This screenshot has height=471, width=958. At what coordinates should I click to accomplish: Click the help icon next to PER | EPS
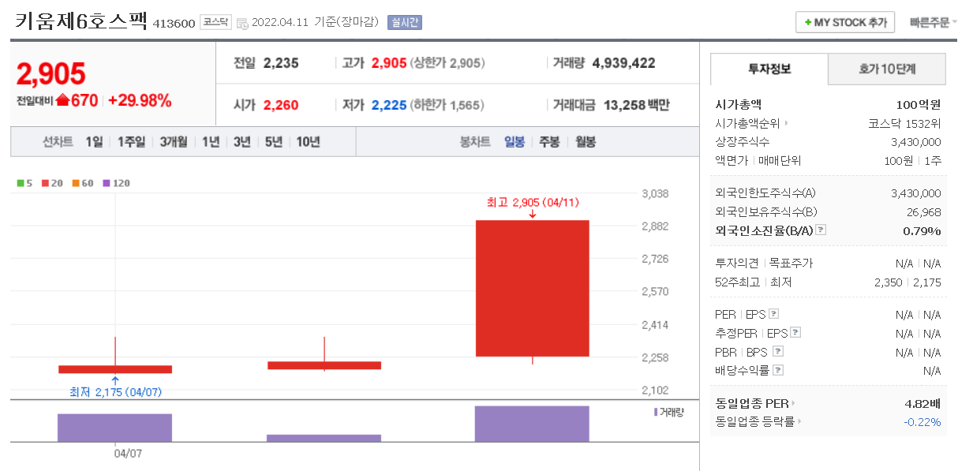[x=773, y=314]
